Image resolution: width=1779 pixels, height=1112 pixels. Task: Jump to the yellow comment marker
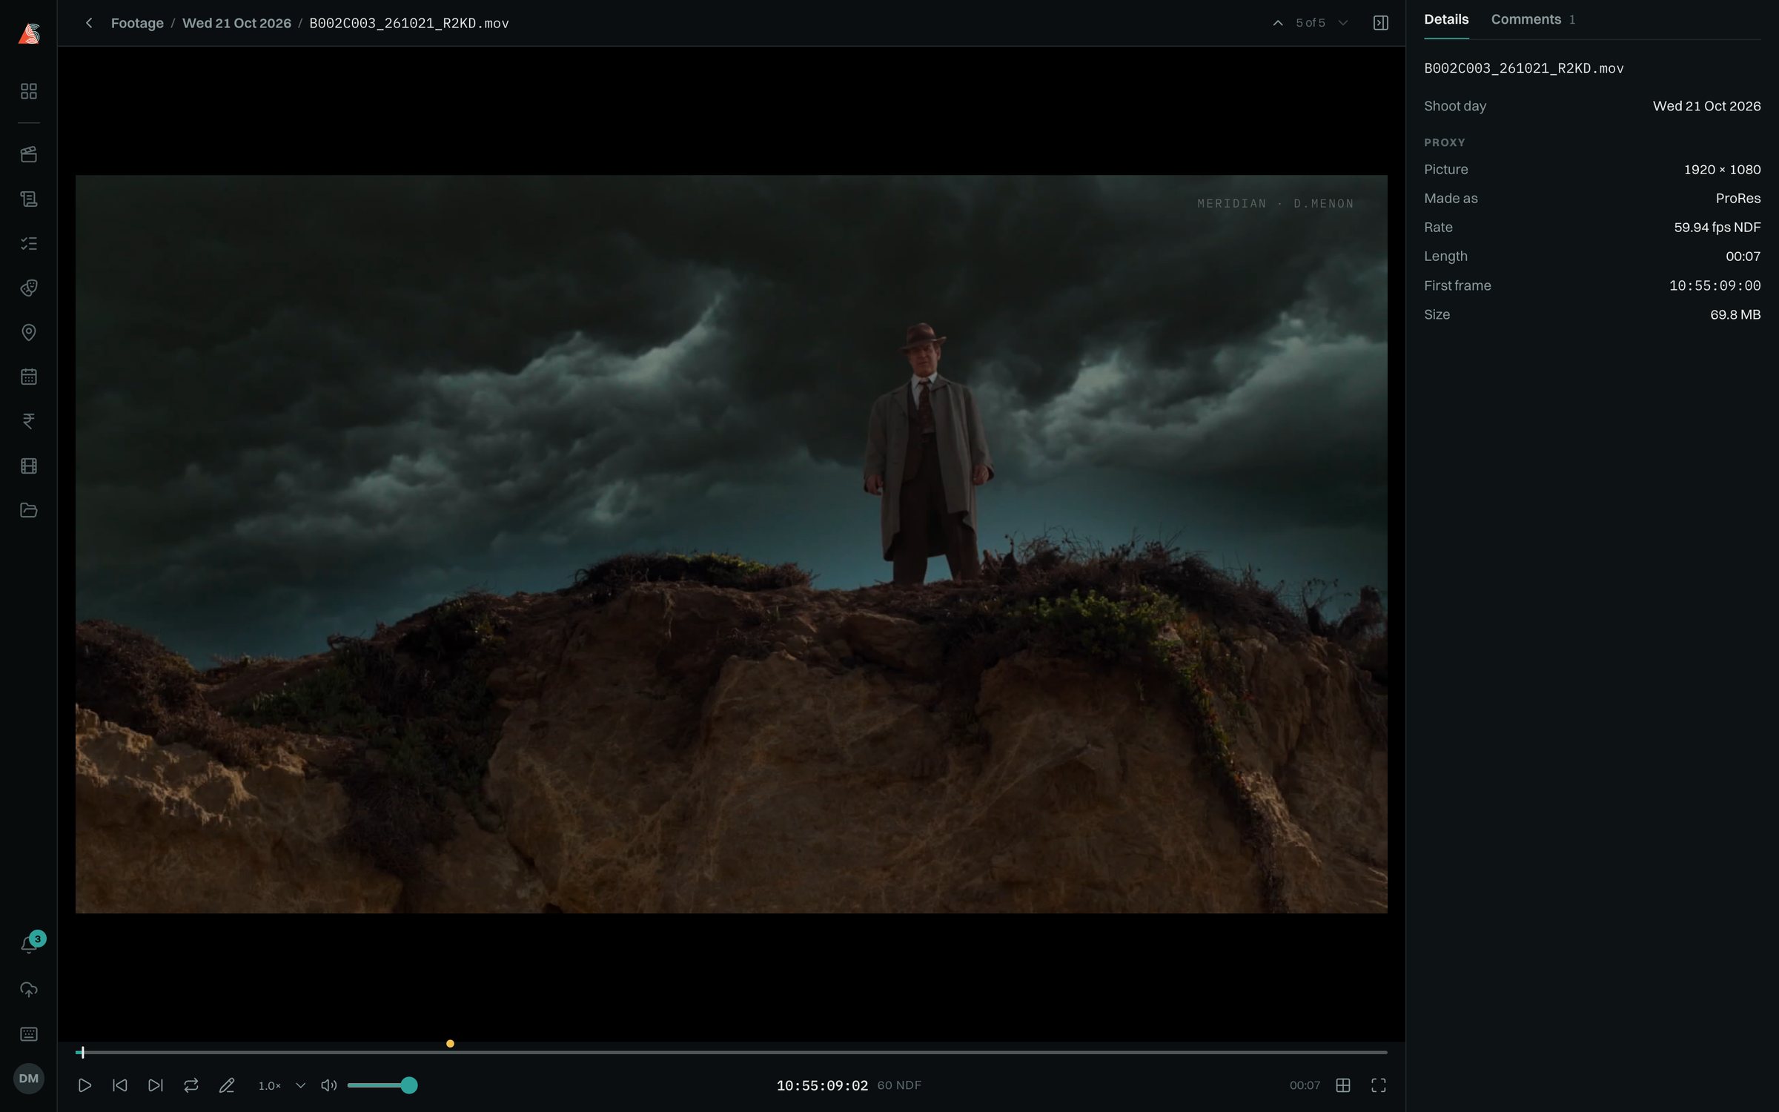click(450, 1044)
